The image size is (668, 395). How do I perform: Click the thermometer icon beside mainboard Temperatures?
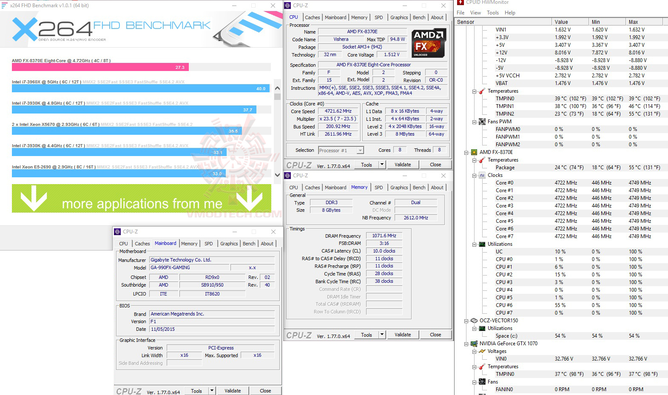click(482, 91)
